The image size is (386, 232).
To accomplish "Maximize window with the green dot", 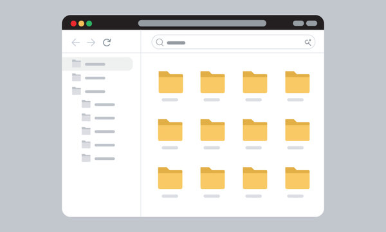I will [x=89, y=23].
